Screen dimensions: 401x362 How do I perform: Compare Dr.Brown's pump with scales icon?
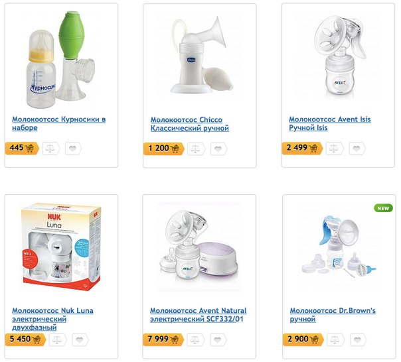pyautogui.click(x=335, y=339)
